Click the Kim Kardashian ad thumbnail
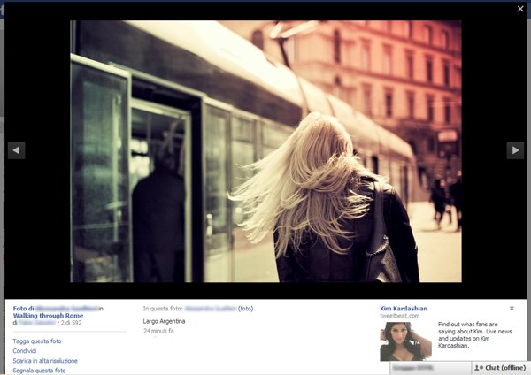This screenshot has height=375, width=531. (x=406, y=341)
